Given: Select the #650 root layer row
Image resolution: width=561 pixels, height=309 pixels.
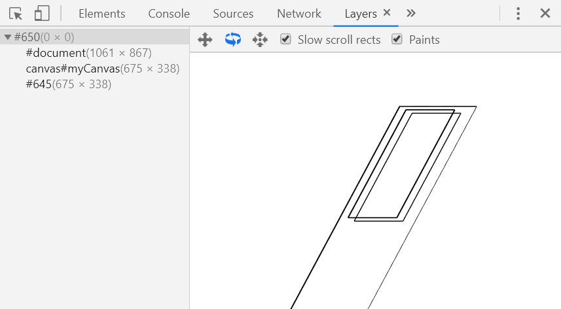Looking at the screenshot, I should coord(94,37).
